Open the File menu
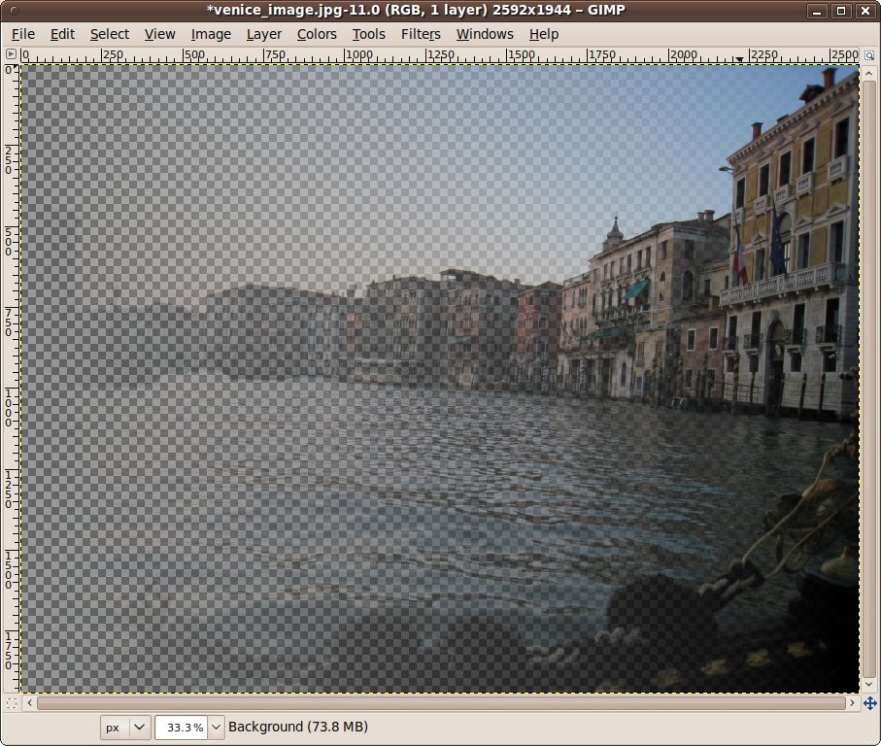881x746 pixels. 23,34
